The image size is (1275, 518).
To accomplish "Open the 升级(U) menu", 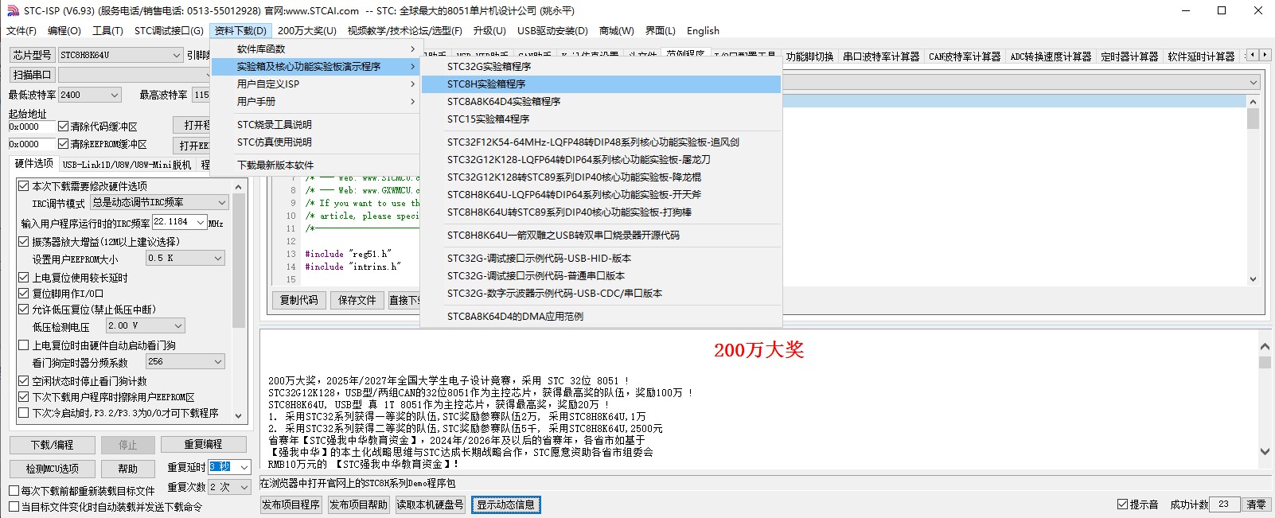I will click(489, 31).
